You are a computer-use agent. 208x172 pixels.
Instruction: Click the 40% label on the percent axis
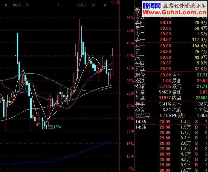[x=130, y=68]
